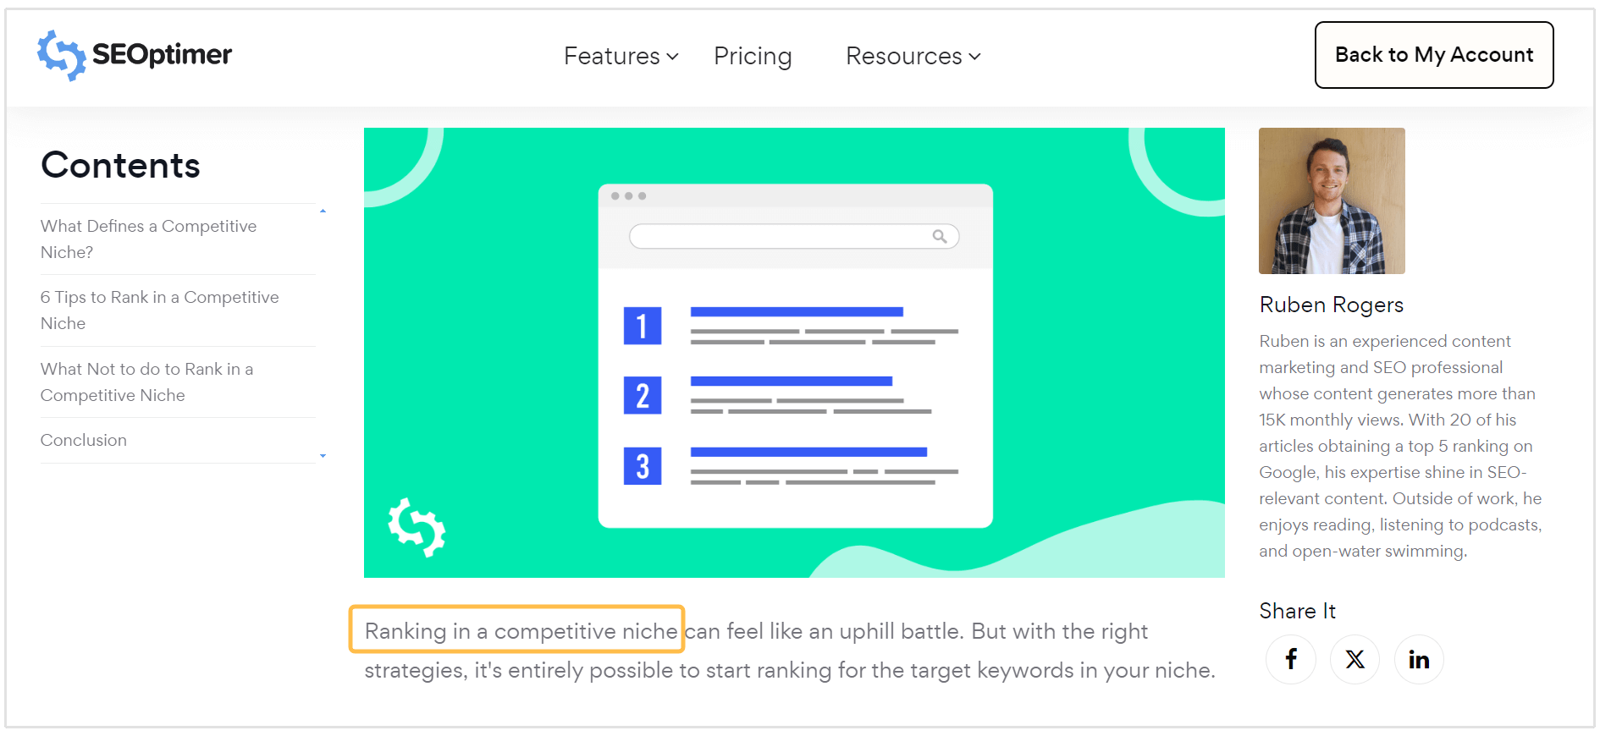Image resolution: width=1600 pixels, height=736 pixels.
Task: Expand the Resources dropdown menu
Action: pyautogui.click(x=913, y=56)
